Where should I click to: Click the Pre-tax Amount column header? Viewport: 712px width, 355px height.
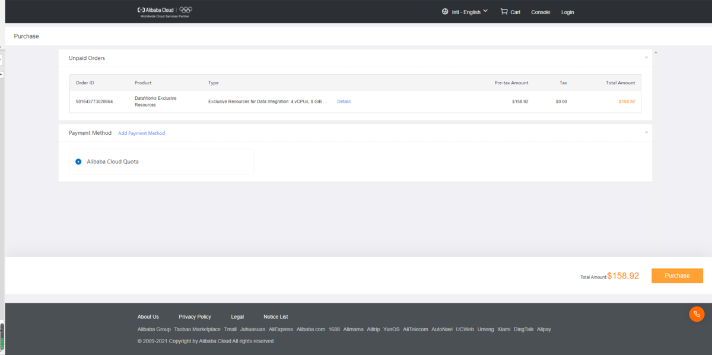511,83
